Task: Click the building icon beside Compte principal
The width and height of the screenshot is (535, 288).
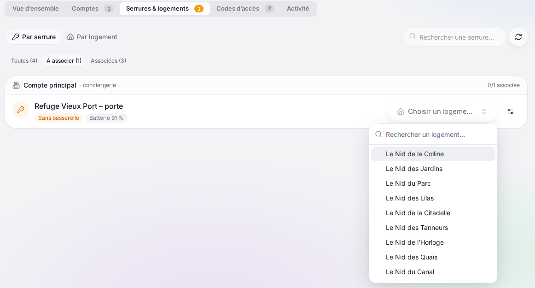Action: click(x=16, y=85)
